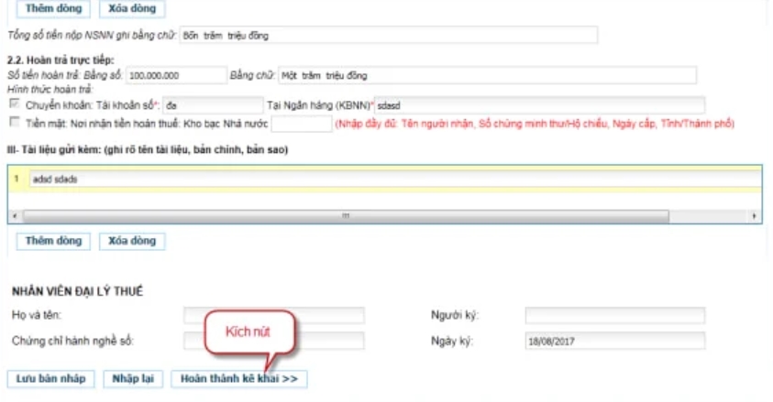Click the Người ký input field
Screen dimensions: 773x402
tap(614, 316)
